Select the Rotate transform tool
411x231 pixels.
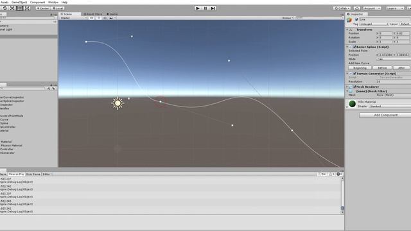(5, 8)
